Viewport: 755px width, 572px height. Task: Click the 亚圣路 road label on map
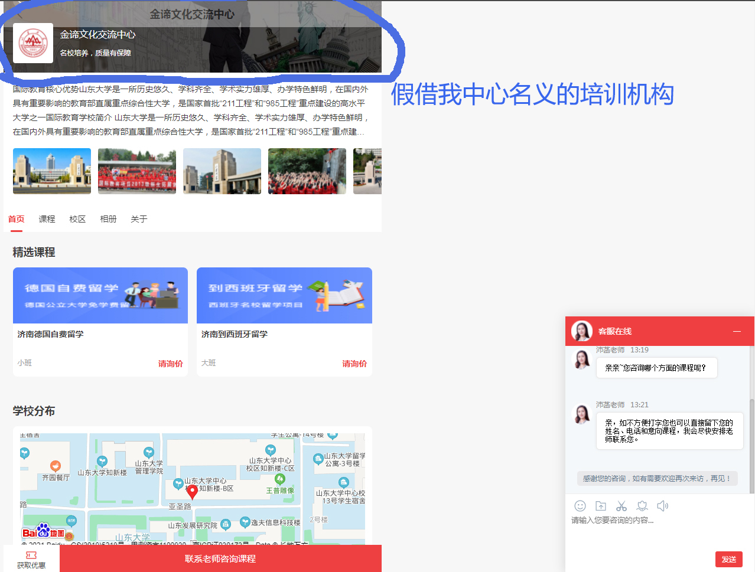coord(180,506)
